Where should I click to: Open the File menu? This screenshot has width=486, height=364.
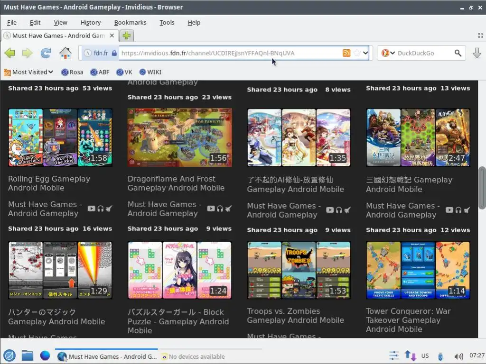click(12, 23)
